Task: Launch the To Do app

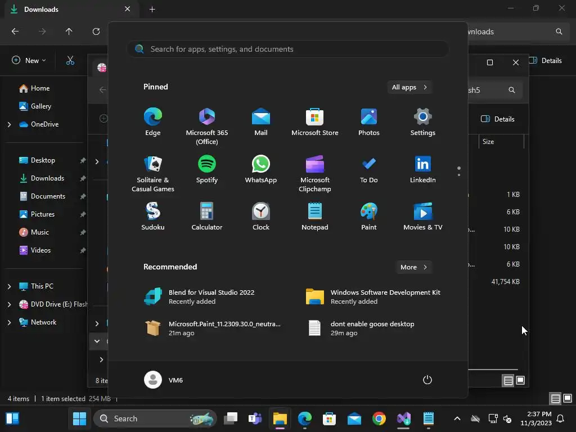Action: coord(369,169)
